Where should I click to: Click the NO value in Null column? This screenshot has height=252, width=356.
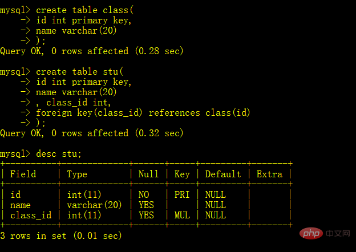click(x=144, y=194)
